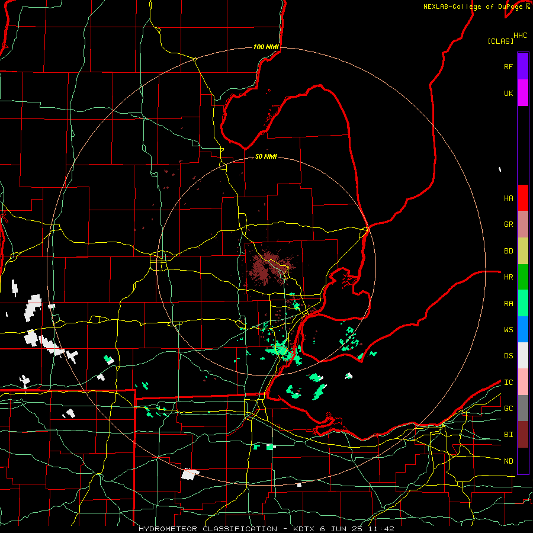
Task: Click the 'GR' legend label
Action: pyautogui.click(x=509, y=224)
